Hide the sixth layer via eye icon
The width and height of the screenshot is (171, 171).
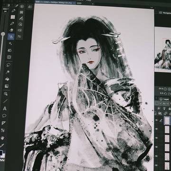pyautogui.click(x=157, y=165)
